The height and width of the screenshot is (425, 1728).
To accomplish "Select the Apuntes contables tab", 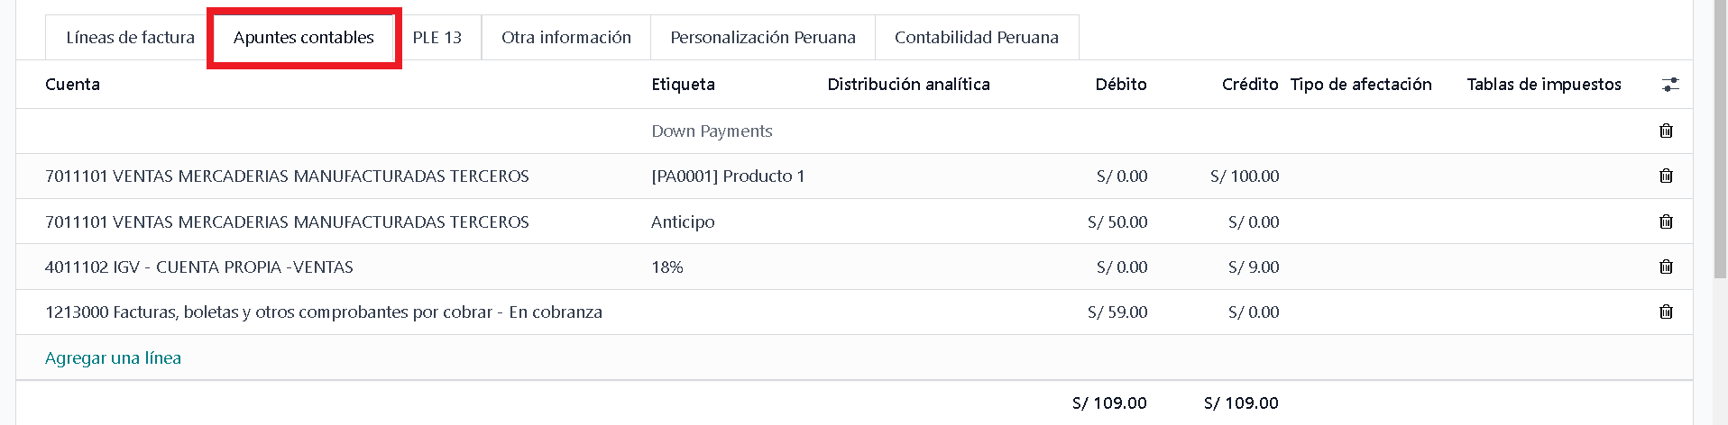I will click(x=304, y=37).
